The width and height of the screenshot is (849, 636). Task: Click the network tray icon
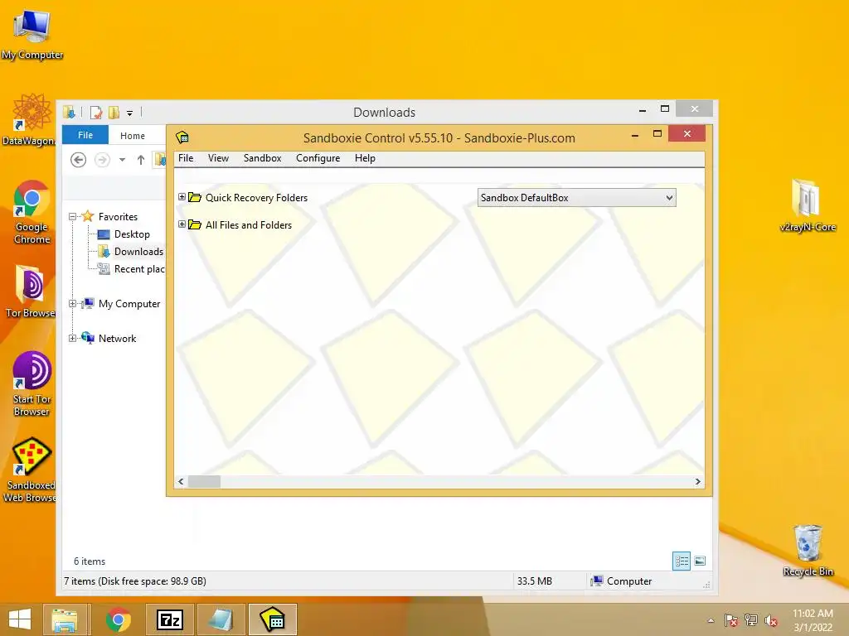click(751, 620)
